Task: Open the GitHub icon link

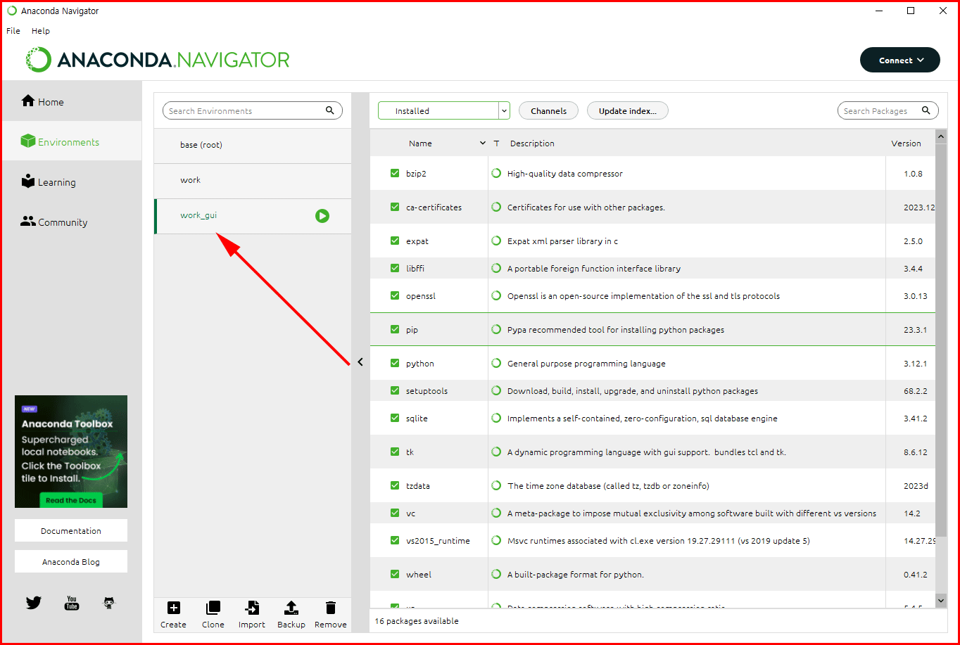Action: (108, 603)
